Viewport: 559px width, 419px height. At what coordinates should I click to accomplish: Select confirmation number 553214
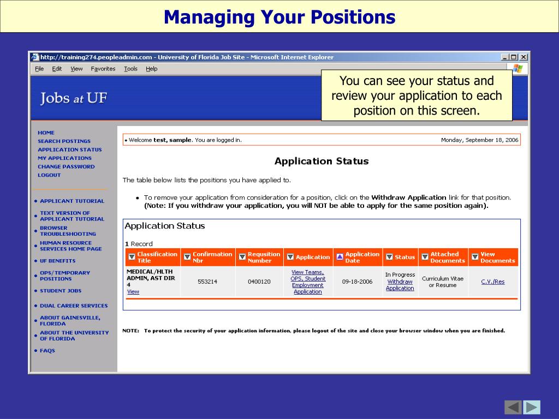(207, 282)
